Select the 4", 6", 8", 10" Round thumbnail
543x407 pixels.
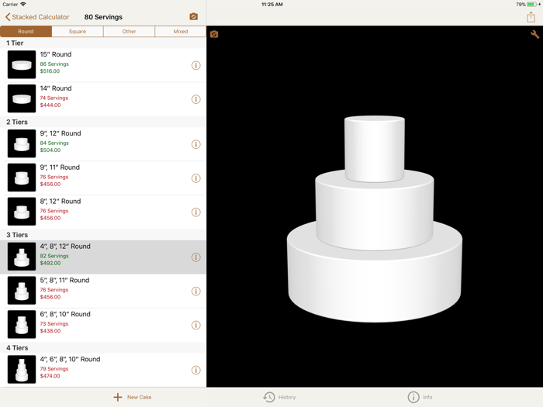click(22, 369)
